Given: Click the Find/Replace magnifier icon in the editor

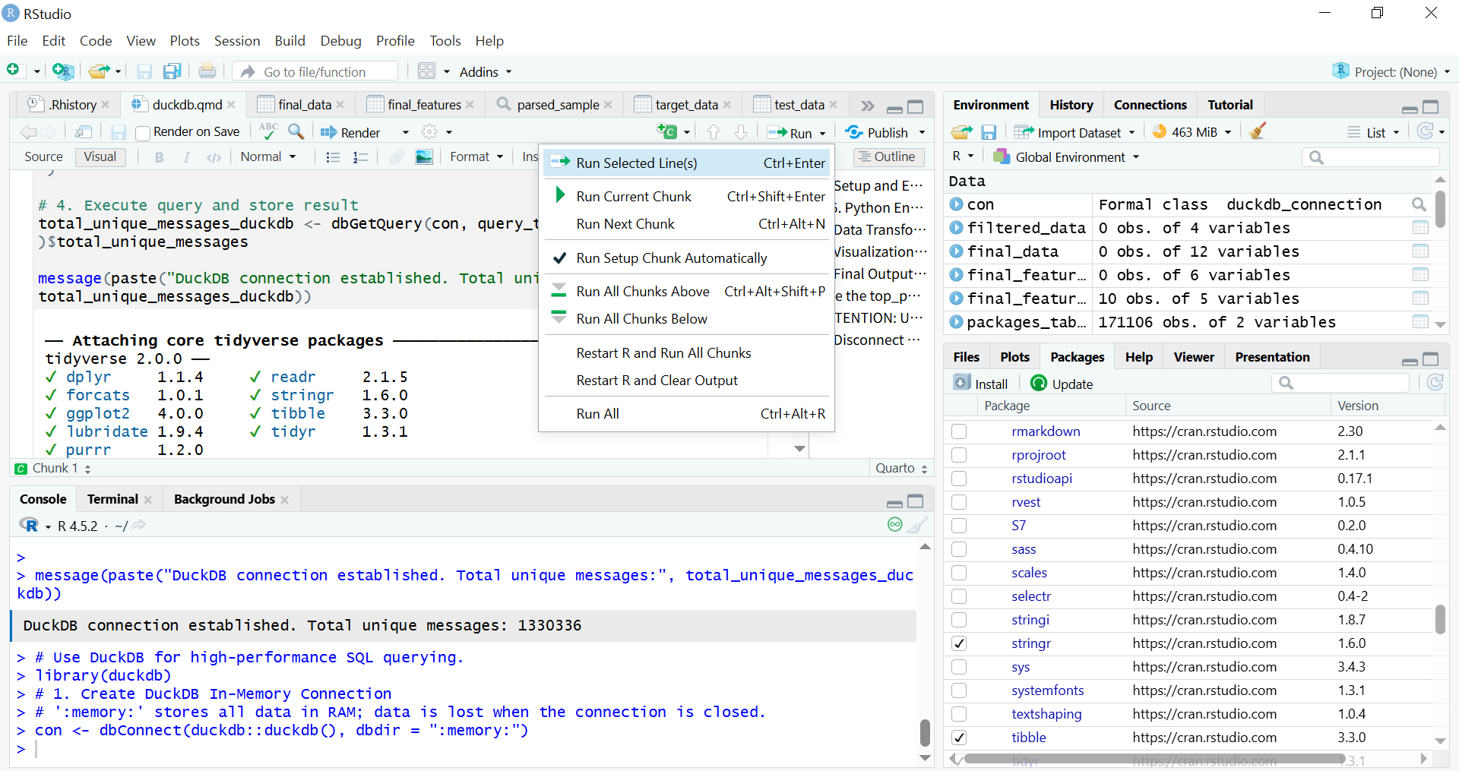Looking at the screenshot, I should 296,132.
